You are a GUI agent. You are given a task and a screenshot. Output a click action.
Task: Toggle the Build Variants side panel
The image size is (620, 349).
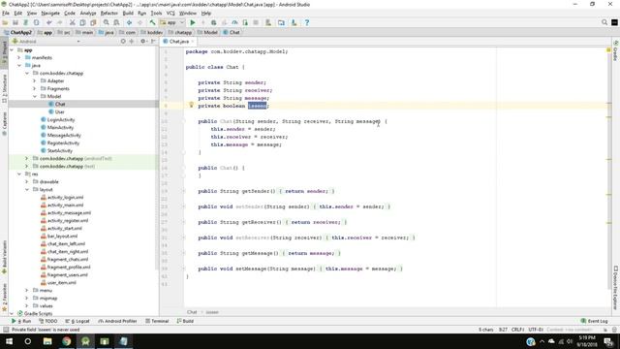coord(4,257)
